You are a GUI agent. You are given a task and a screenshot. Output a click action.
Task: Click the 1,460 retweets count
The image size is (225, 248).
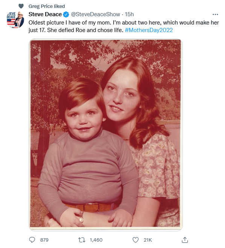pyautogui.click(x=96, y=240)
